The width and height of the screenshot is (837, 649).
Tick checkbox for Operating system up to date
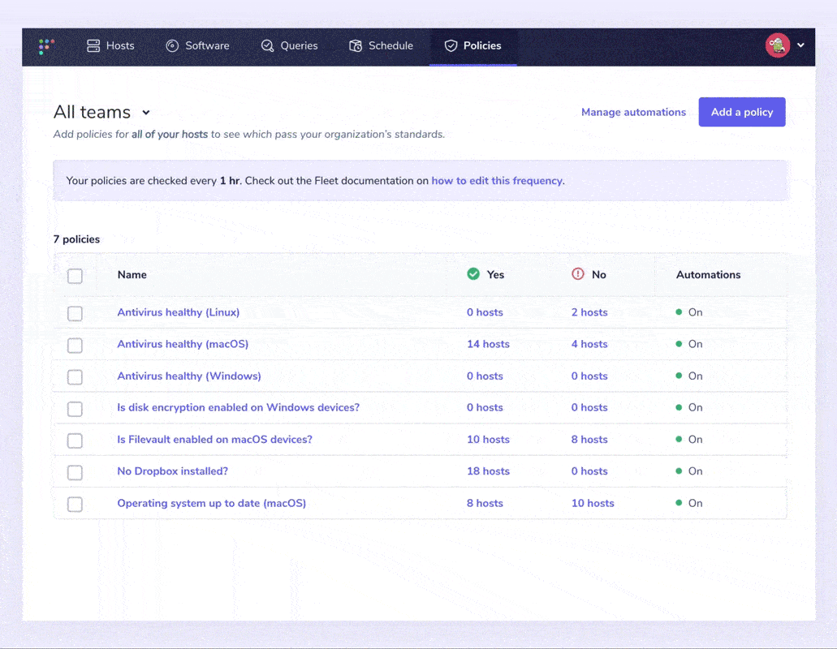click(x=75, y=504)
